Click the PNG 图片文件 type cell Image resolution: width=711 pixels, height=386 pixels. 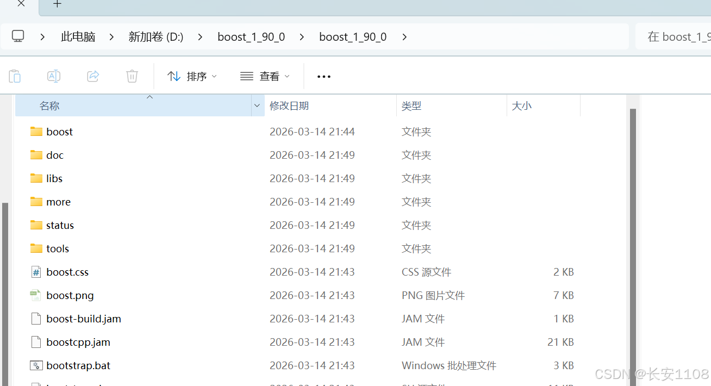click(433, 295)
